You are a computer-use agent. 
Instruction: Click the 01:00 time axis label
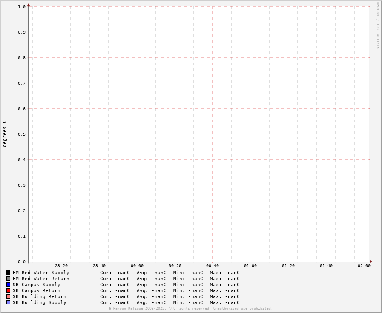coord(250,266)
